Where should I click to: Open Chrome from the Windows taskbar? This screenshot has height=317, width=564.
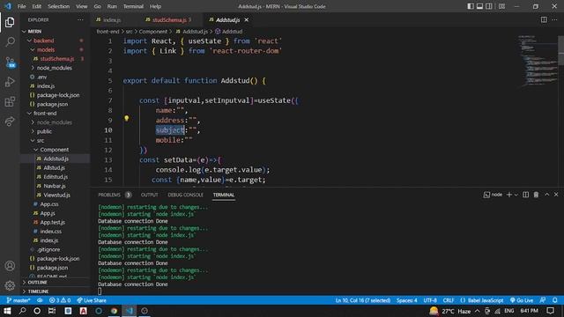click(x=114, y=311)
